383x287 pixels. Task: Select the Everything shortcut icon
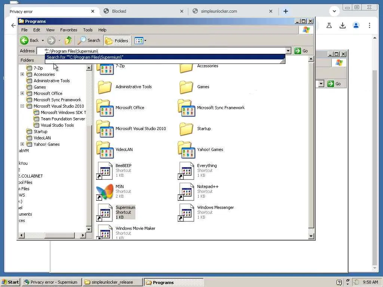186,170
